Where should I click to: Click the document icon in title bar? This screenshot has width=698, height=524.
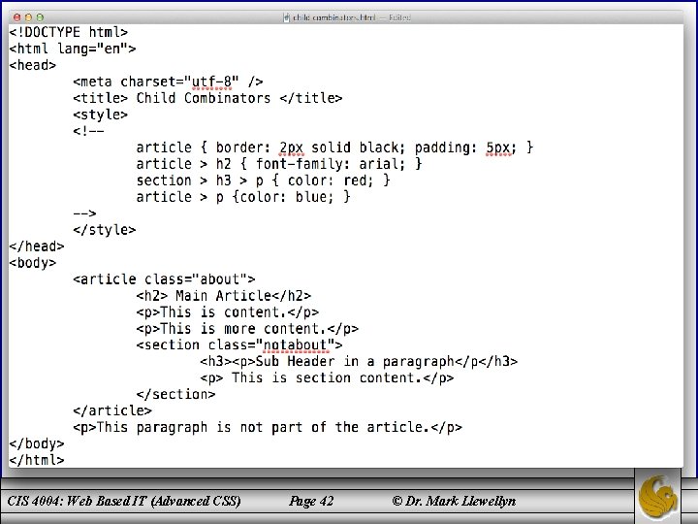(286, 17)
